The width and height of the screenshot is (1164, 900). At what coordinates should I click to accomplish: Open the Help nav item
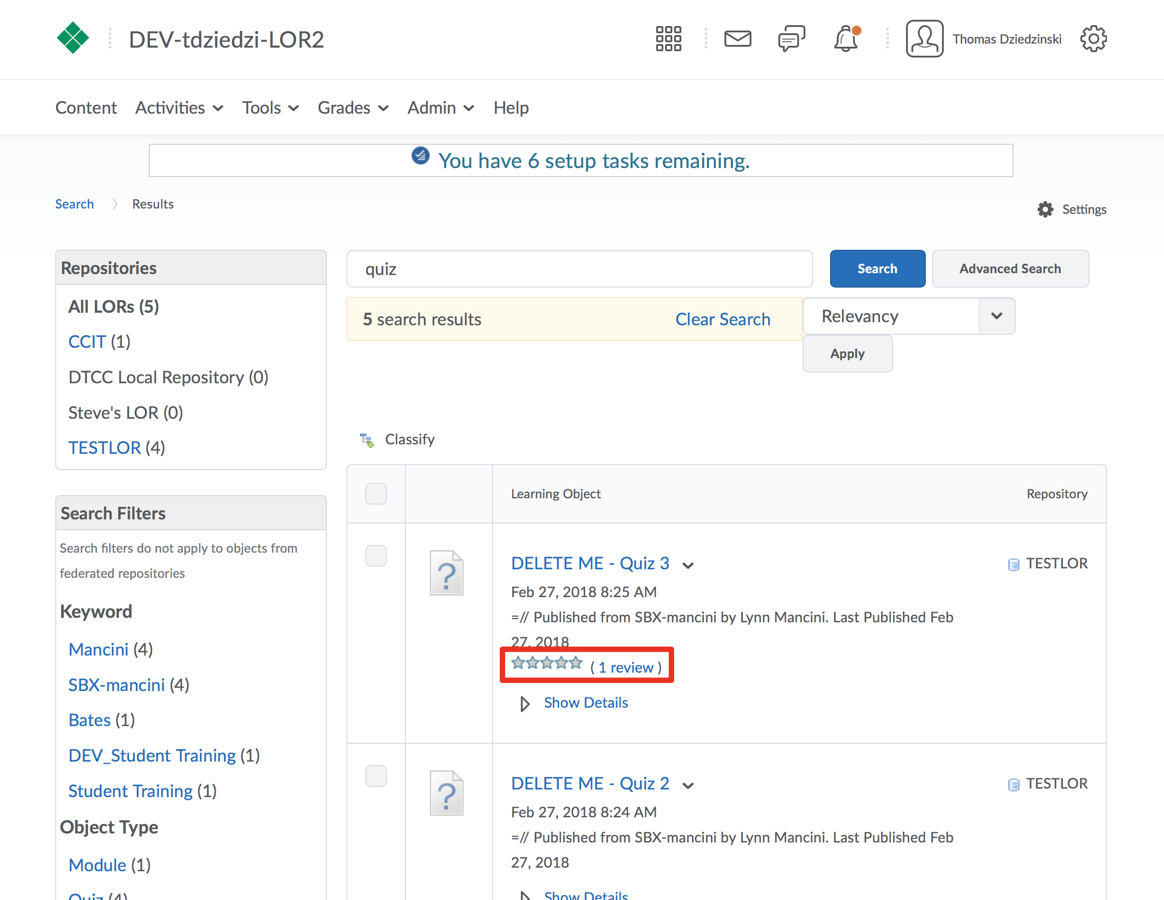[511, 108]
